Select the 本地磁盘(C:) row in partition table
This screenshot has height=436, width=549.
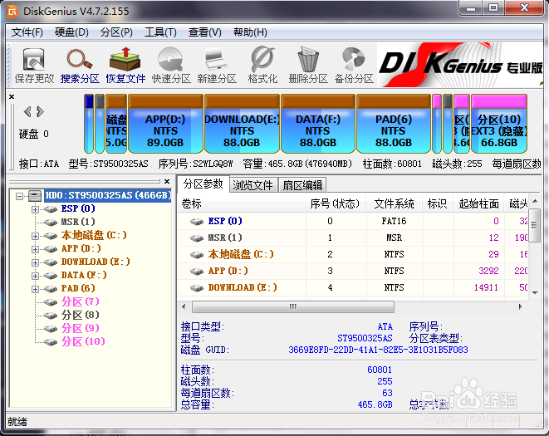(x=353, y=255)
